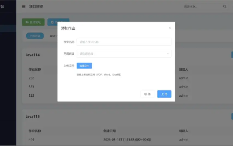Click the Java115 class heading
Image resolution: width=233 pixels, height=146 pixels.
coord(33,117)
